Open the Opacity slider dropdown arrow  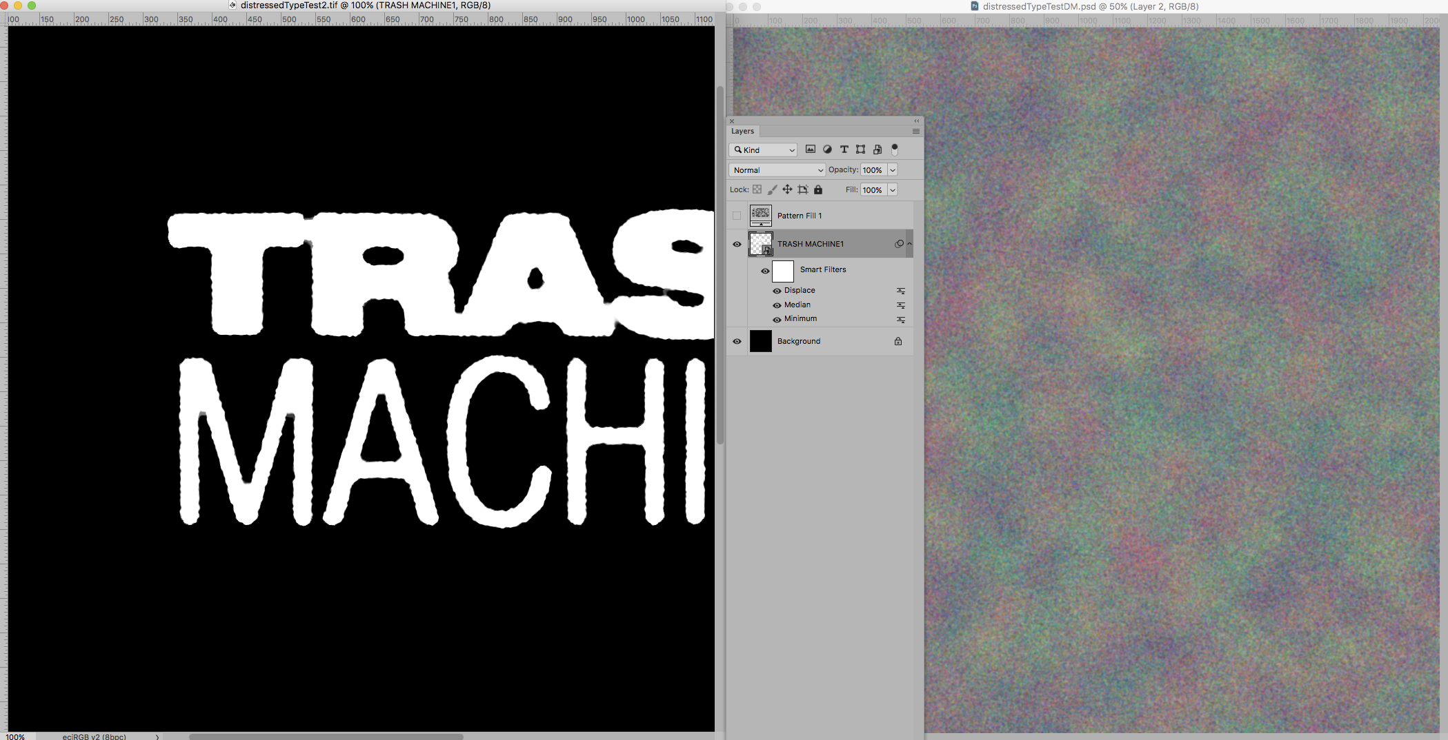tap(893, 169)
